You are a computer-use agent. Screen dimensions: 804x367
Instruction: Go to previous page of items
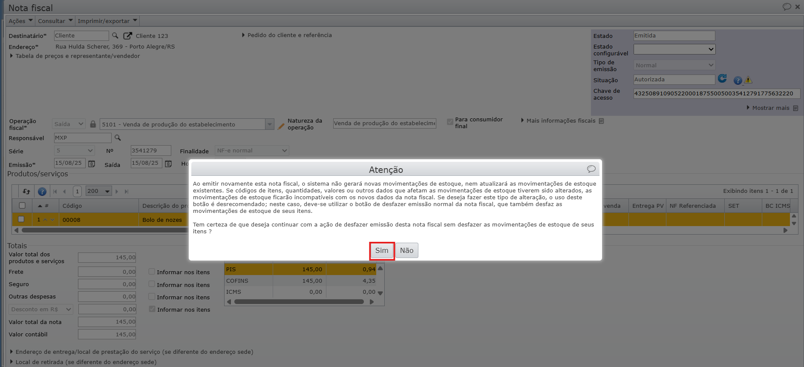tap(64, 192)
